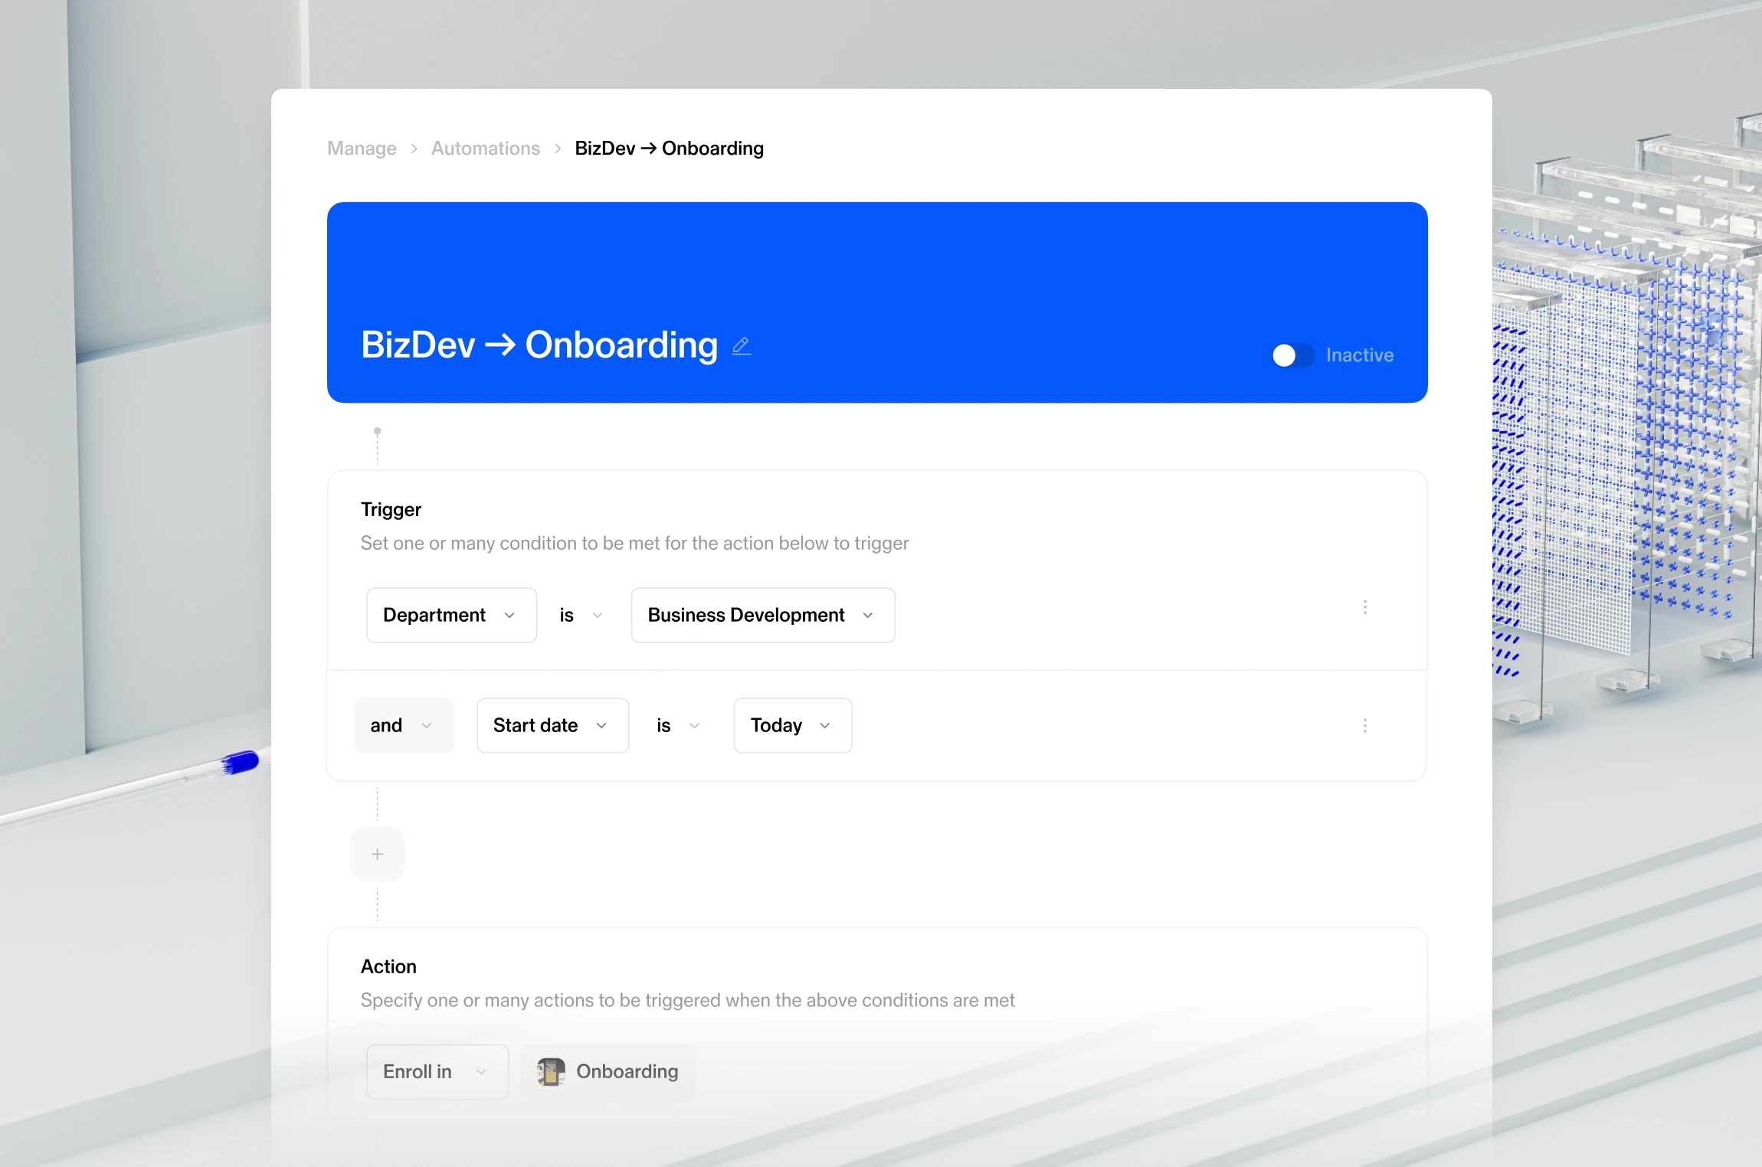Click three-dot menu on Department condition row
Screen dimensions: 1762x1167
1364,607
